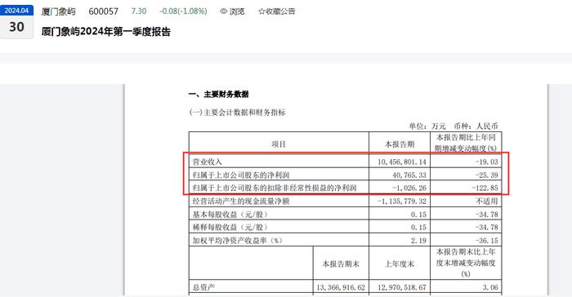The width and height of the screenshot is (572, 297).
Task: Click the value 40,765.33
Action: [409, 175]
